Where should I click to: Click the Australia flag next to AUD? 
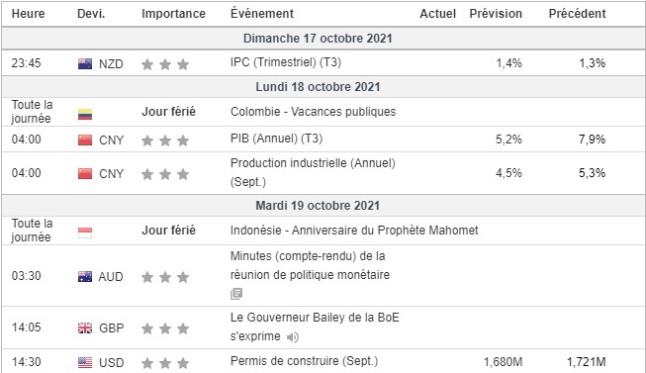(x=85, y=277)
